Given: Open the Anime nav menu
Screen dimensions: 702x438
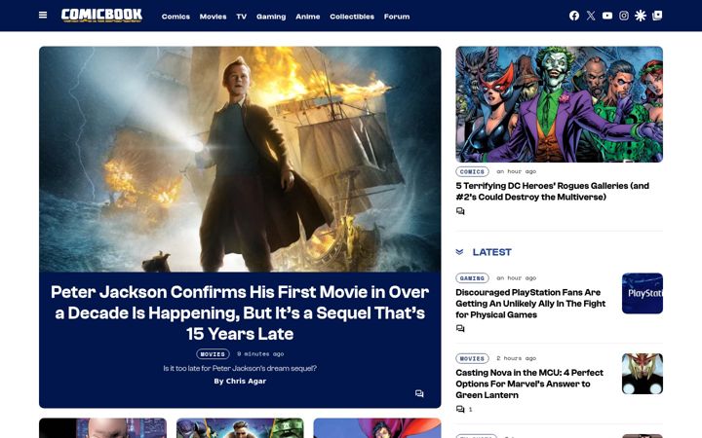Looking at the screenshot, I should [307, 17].
